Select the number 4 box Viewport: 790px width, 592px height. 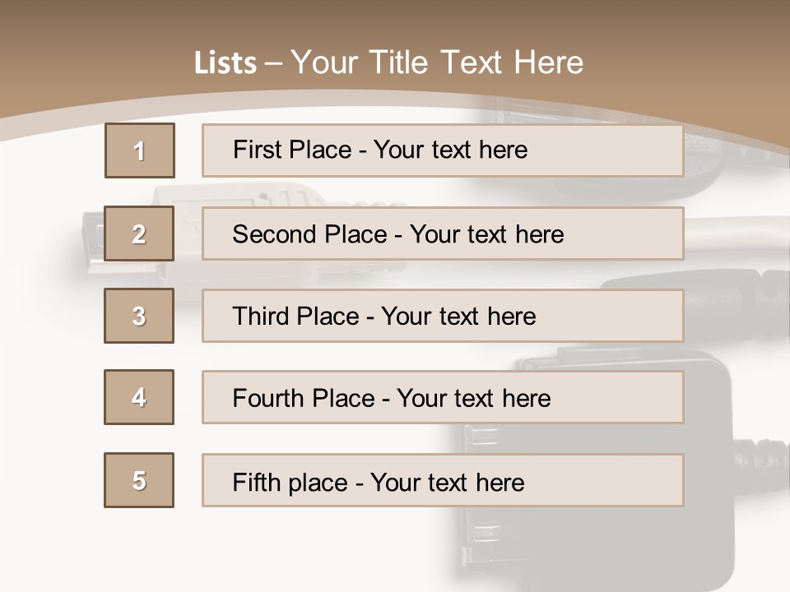point(140,397)
